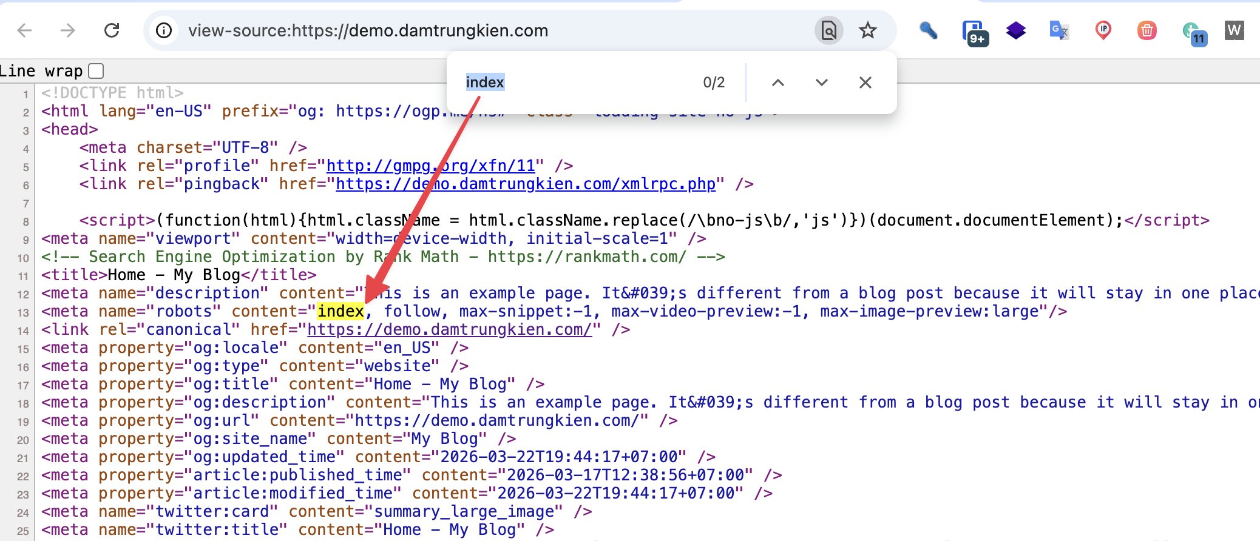
Task: Open the blue key extension
Action: (928, 30)
